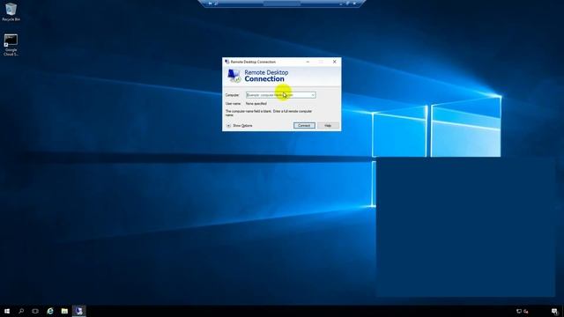Viewport: 564px width, 317px height.
Task: Click the 'None specified' user name text
Action: [x=256, y=104]
